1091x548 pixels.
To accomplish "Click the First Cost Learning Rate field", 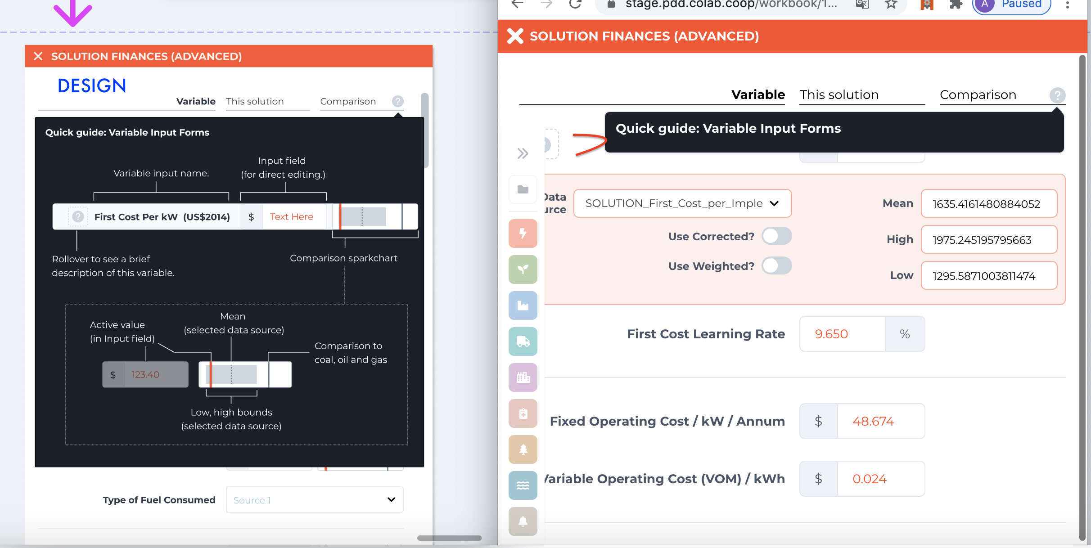I will 842,334.
